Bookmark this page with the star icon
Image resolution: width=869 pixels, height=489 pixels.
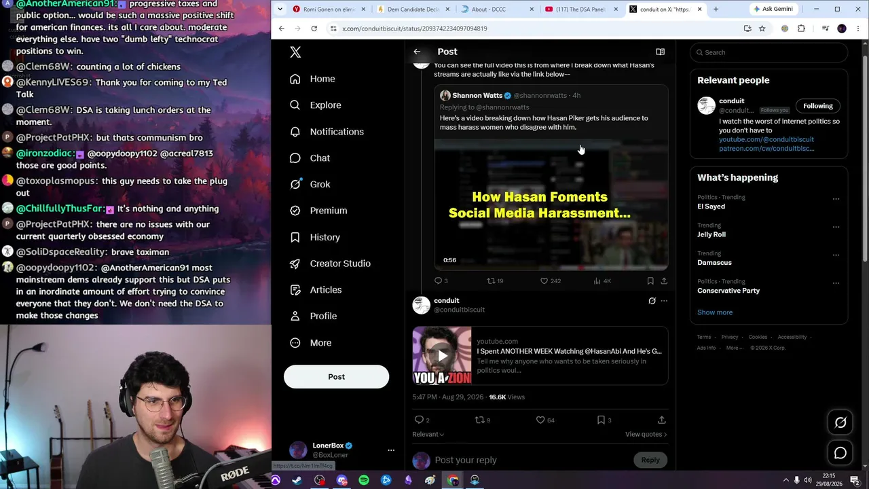tap(762, 29)
